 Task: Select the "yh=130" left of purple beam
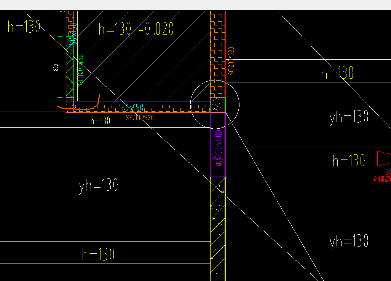point(99,186)
